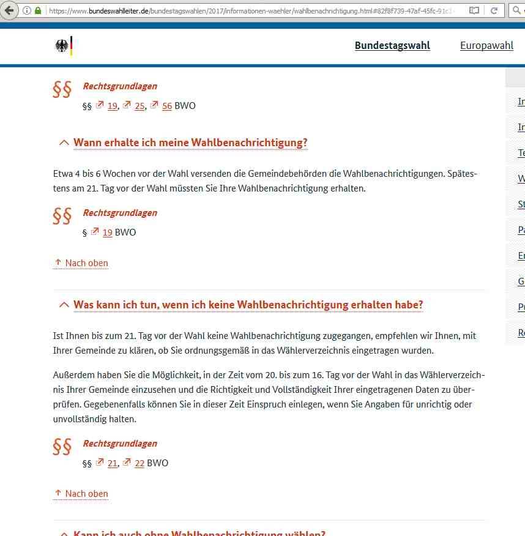525x536 pixels.
Task: Reload the page with the refresh icon
Action: [494, 10]
